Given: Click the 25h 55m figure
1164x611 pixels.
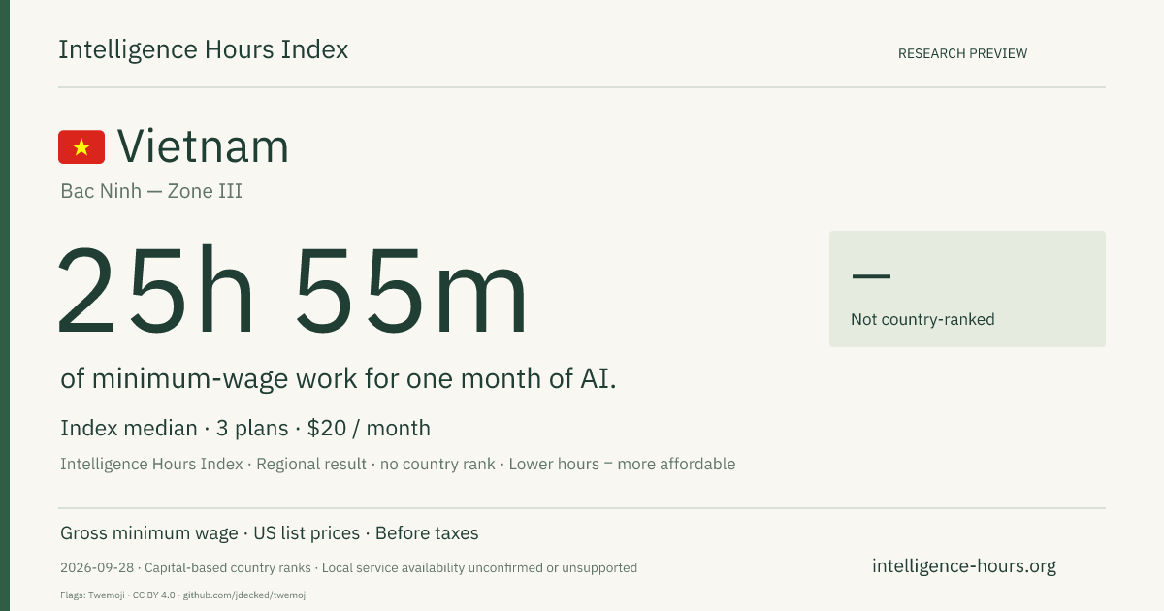Looking at the screenshot, I should pyautogui.click(x=293, y=291).
